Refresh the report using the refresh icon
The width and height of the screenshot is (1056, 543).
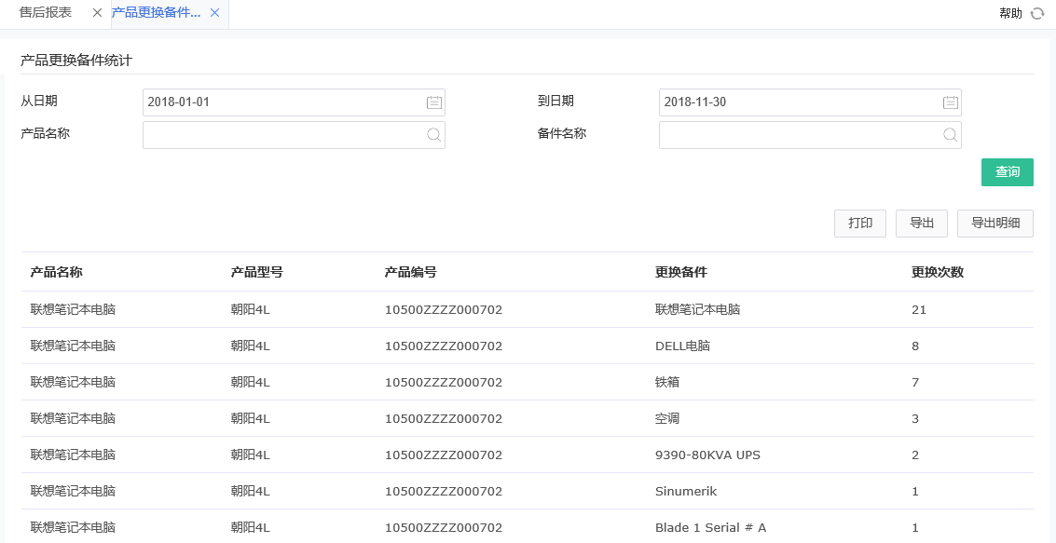pos(1037,13)
